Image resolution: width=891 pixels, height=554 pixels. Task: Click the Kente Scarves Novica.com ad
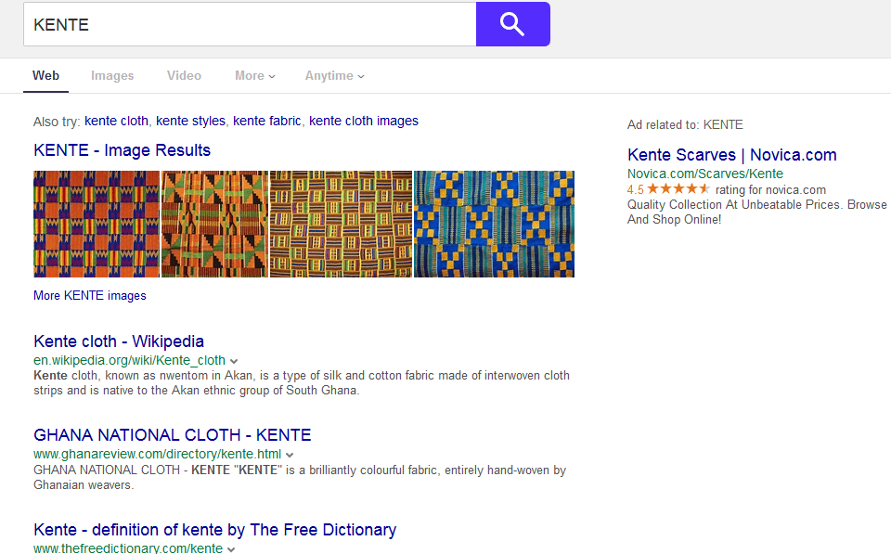(x=731, y=155)
